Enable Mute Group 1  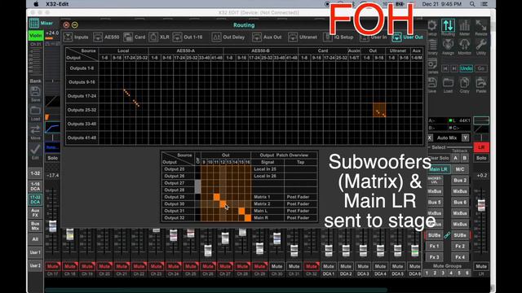(427, 273)
